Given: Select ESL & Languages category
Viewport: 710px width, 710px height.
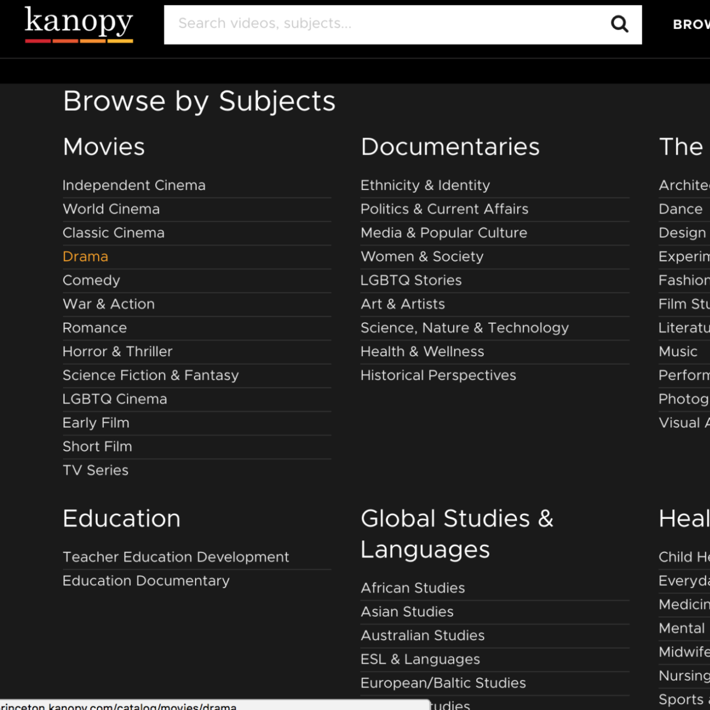Looking at the screenshot, I should [x=420, y=659].
